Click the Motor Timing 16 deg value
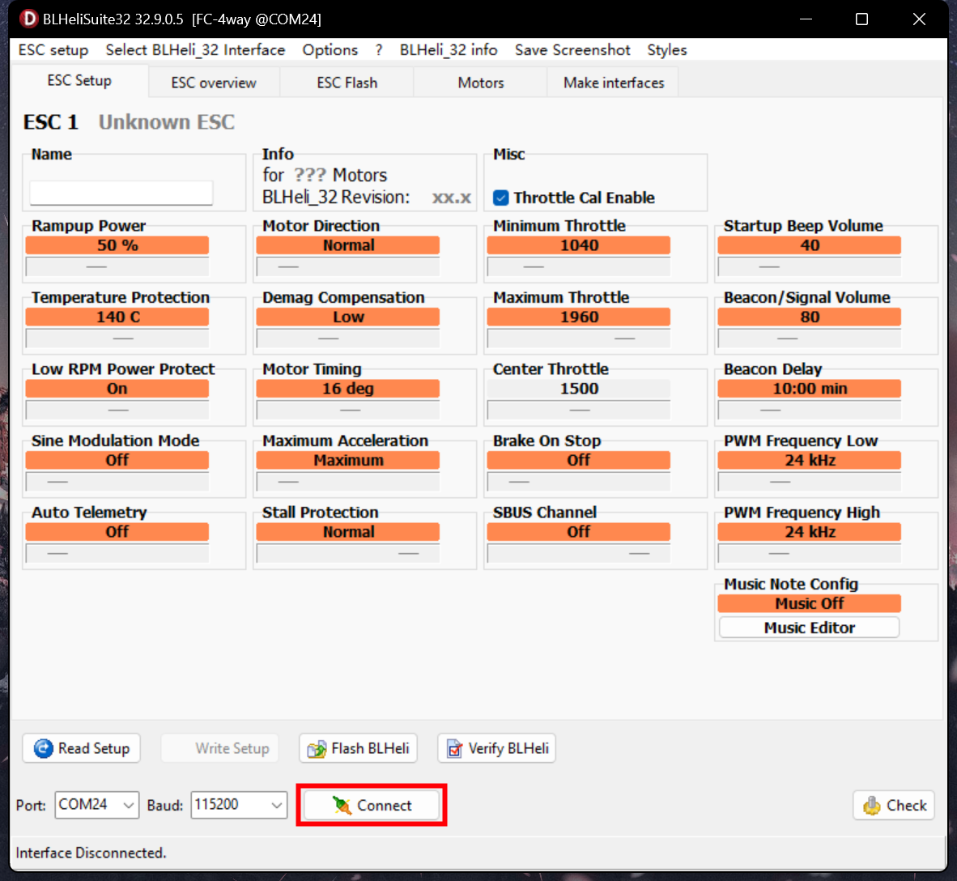The image size is (957, 881). pos(348,389)
